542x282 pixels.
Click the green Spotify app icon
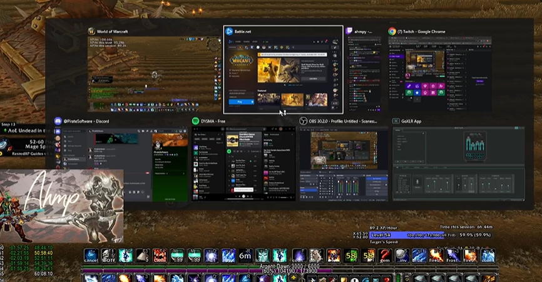click(195, 121)
